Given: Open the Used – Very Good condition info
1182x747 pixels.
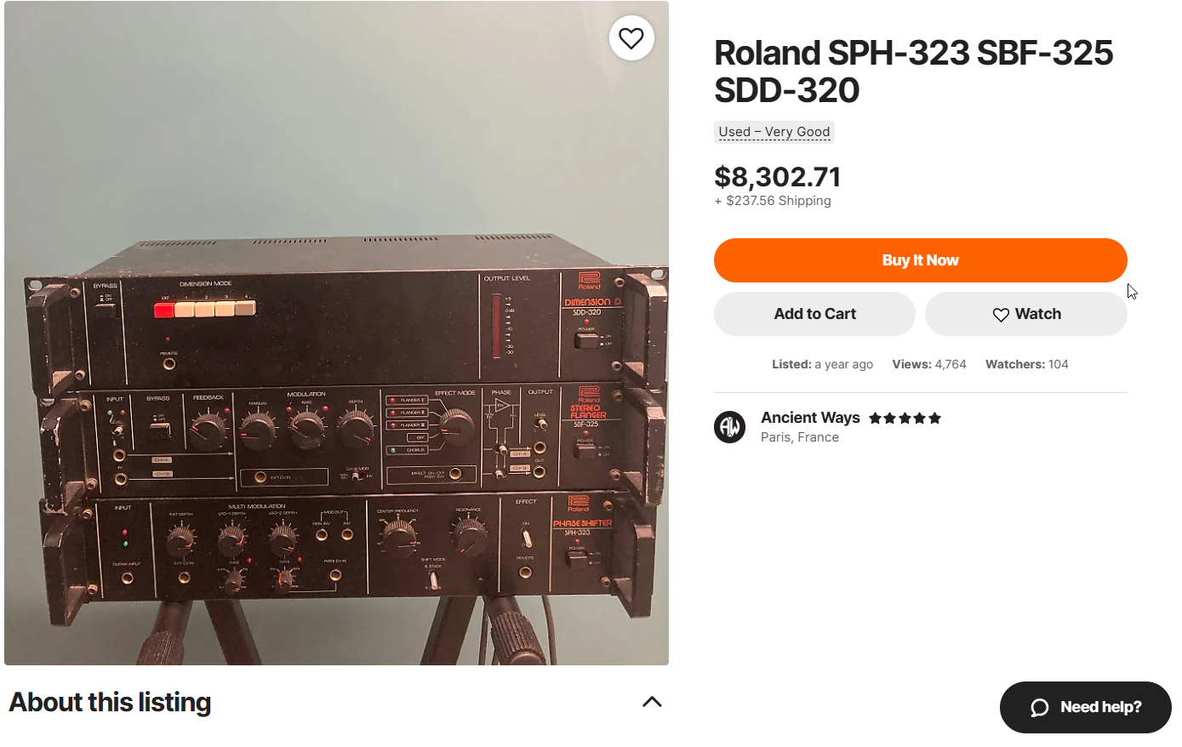Looking at the screenshot, I should (774, 132).
